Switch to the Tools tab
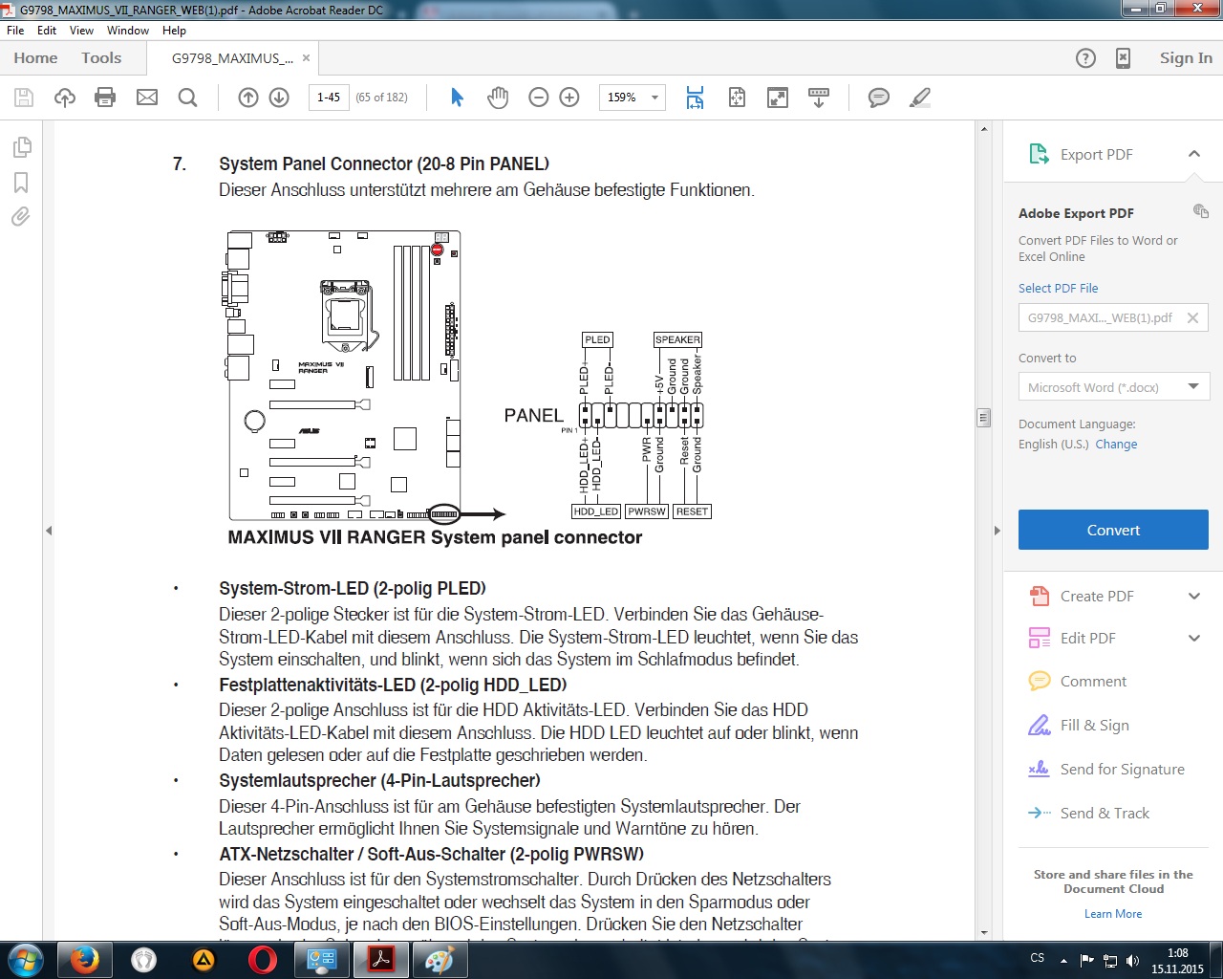 [x=101, y=58]
